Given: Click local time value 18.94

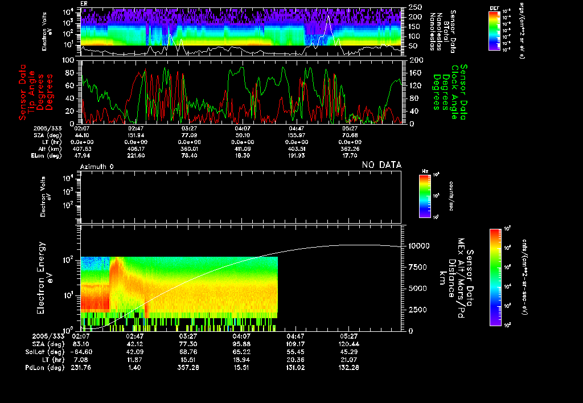Looking at the screenshot, I should pos(241,360).
